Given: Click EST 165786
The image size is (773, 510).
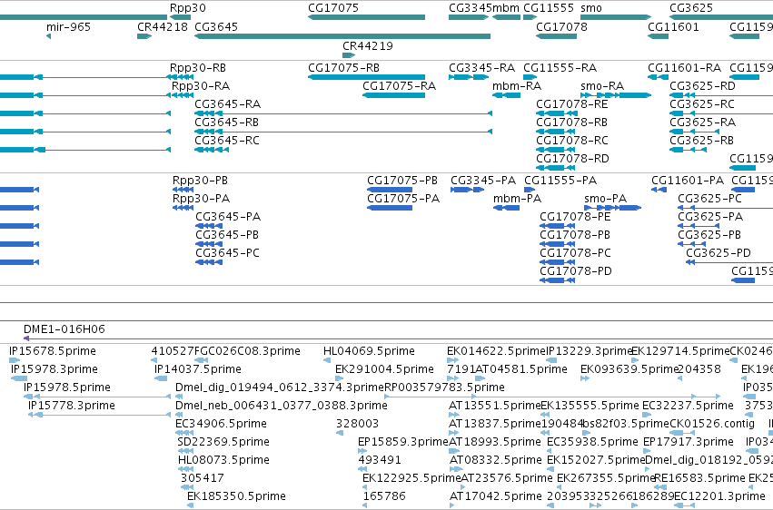Looking at the screenshot, I should [384, 496].
